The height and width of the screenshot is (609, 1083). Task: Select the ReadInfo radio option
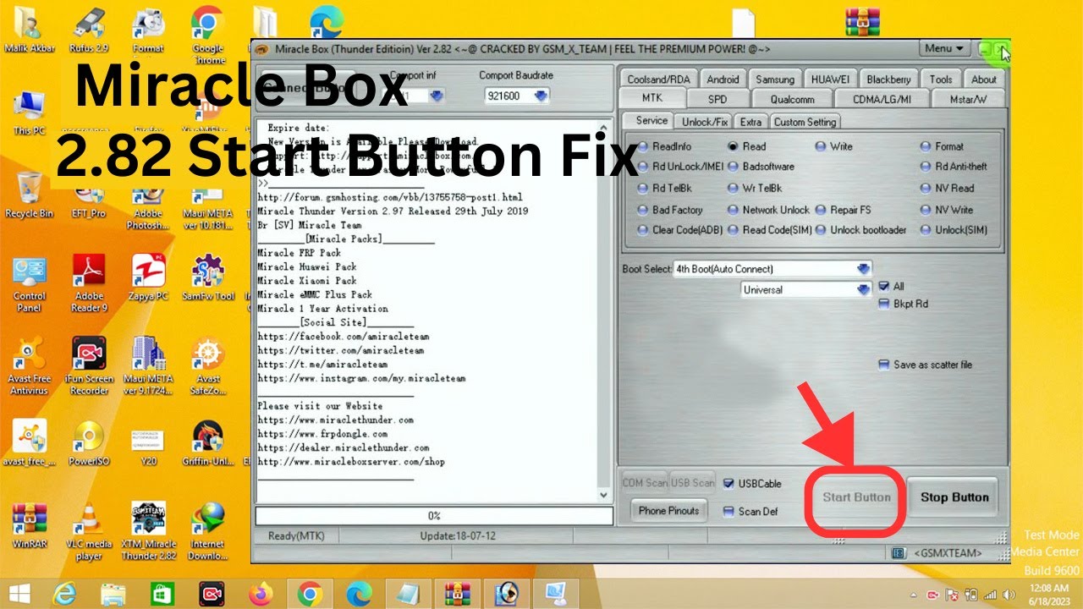665,146
